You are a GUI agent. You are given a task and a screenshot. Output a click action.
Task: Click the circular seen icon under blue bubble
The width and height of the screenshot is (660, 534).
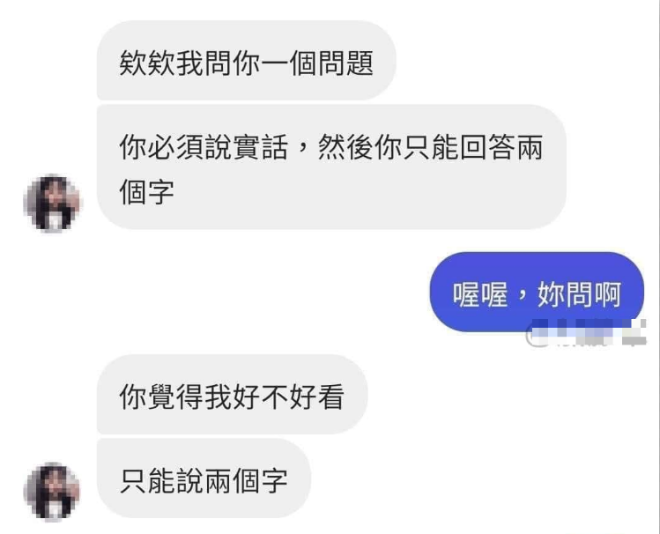click(x=536, y=337)
